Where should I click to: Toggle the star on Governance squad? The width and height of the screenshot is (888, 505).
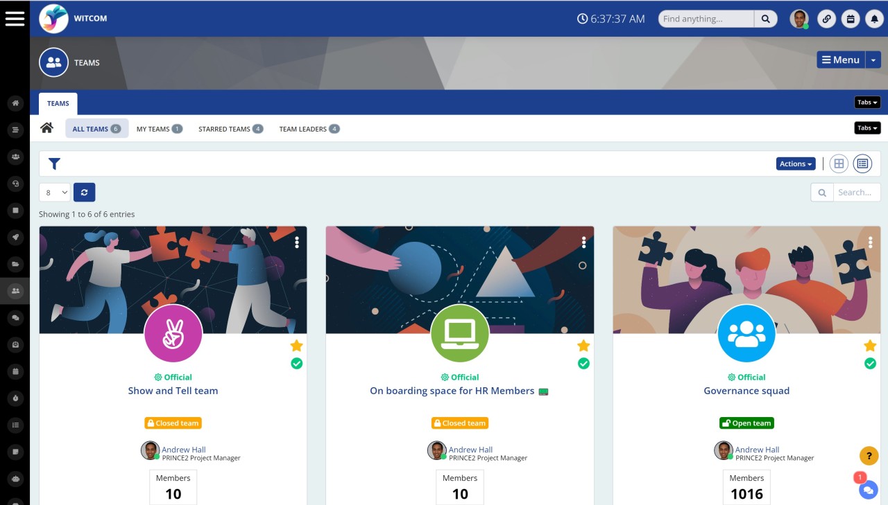870,345
